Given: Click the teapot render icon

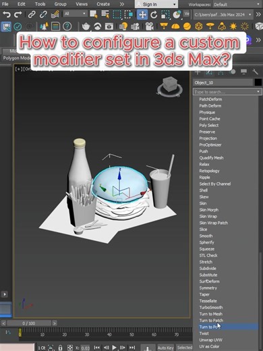Looking at the screenshot, I should tap(86, 26).
